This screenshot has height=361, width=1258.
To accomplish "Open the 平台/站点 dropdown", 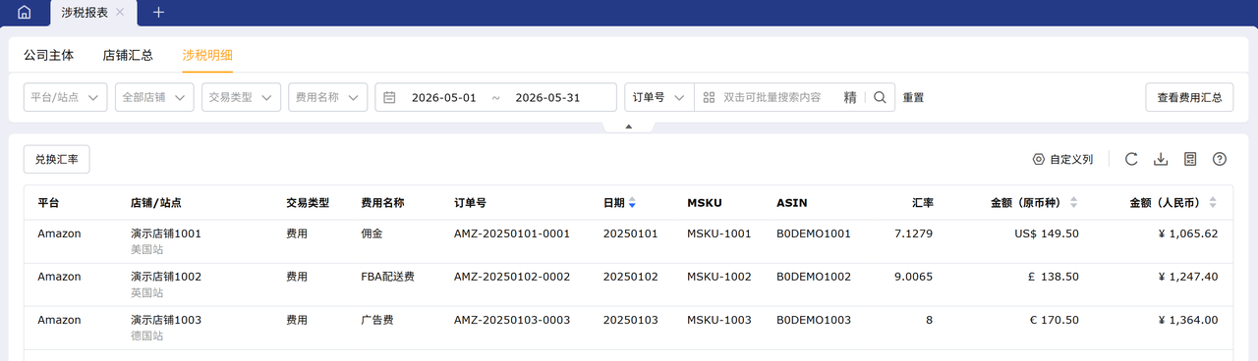I will [65, 97].
